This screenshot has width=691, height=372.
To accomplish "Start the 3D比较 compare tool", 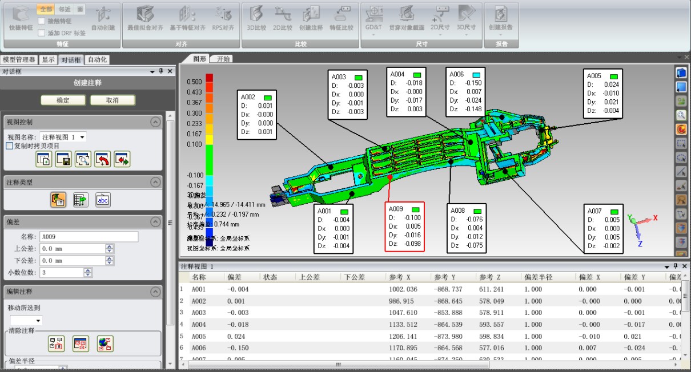I will tap(256, 18).
